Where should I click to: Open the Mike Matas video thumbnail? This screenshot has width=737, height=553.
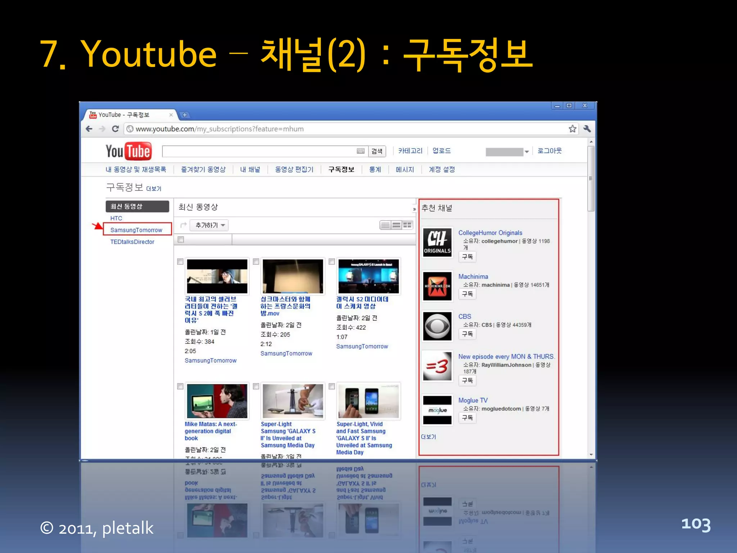point(217,401)
